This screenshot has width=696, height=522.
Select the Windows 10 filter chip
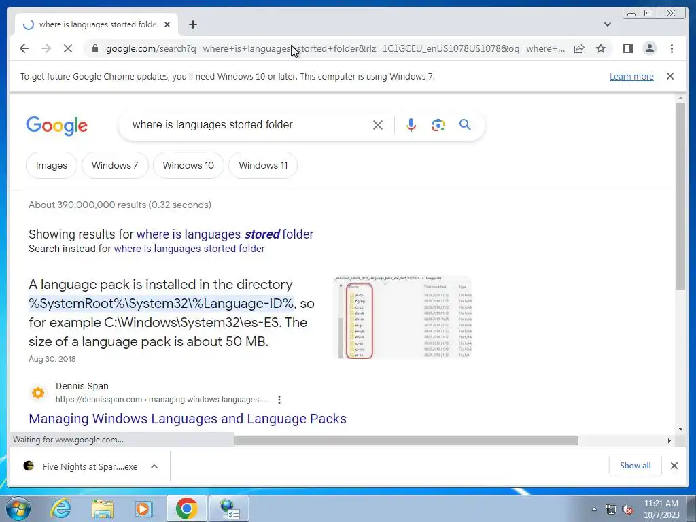pyautogui.click(x=188, y=165)
